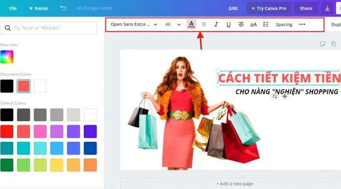Screen dimensions: 341x189
Task: Pick lightest gray default color
Action: pyautogui.click(x=73, y=115)
